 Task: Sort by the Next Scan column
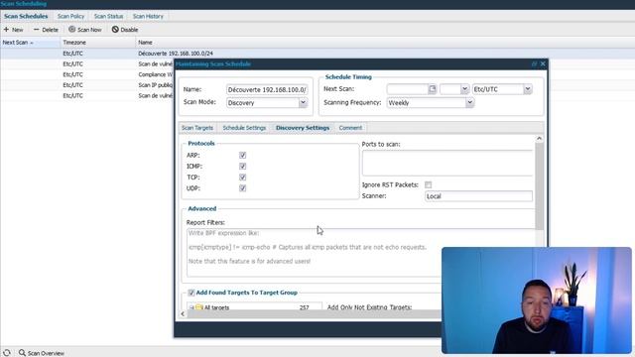(x=30, y=42)
